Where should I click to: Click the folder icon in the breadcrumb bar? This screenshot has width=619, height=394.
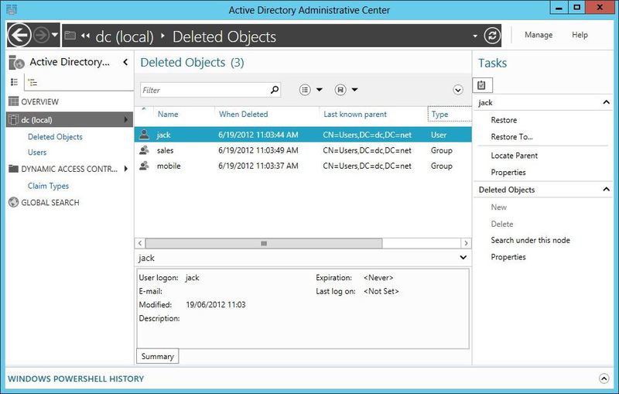click(70, 36)
